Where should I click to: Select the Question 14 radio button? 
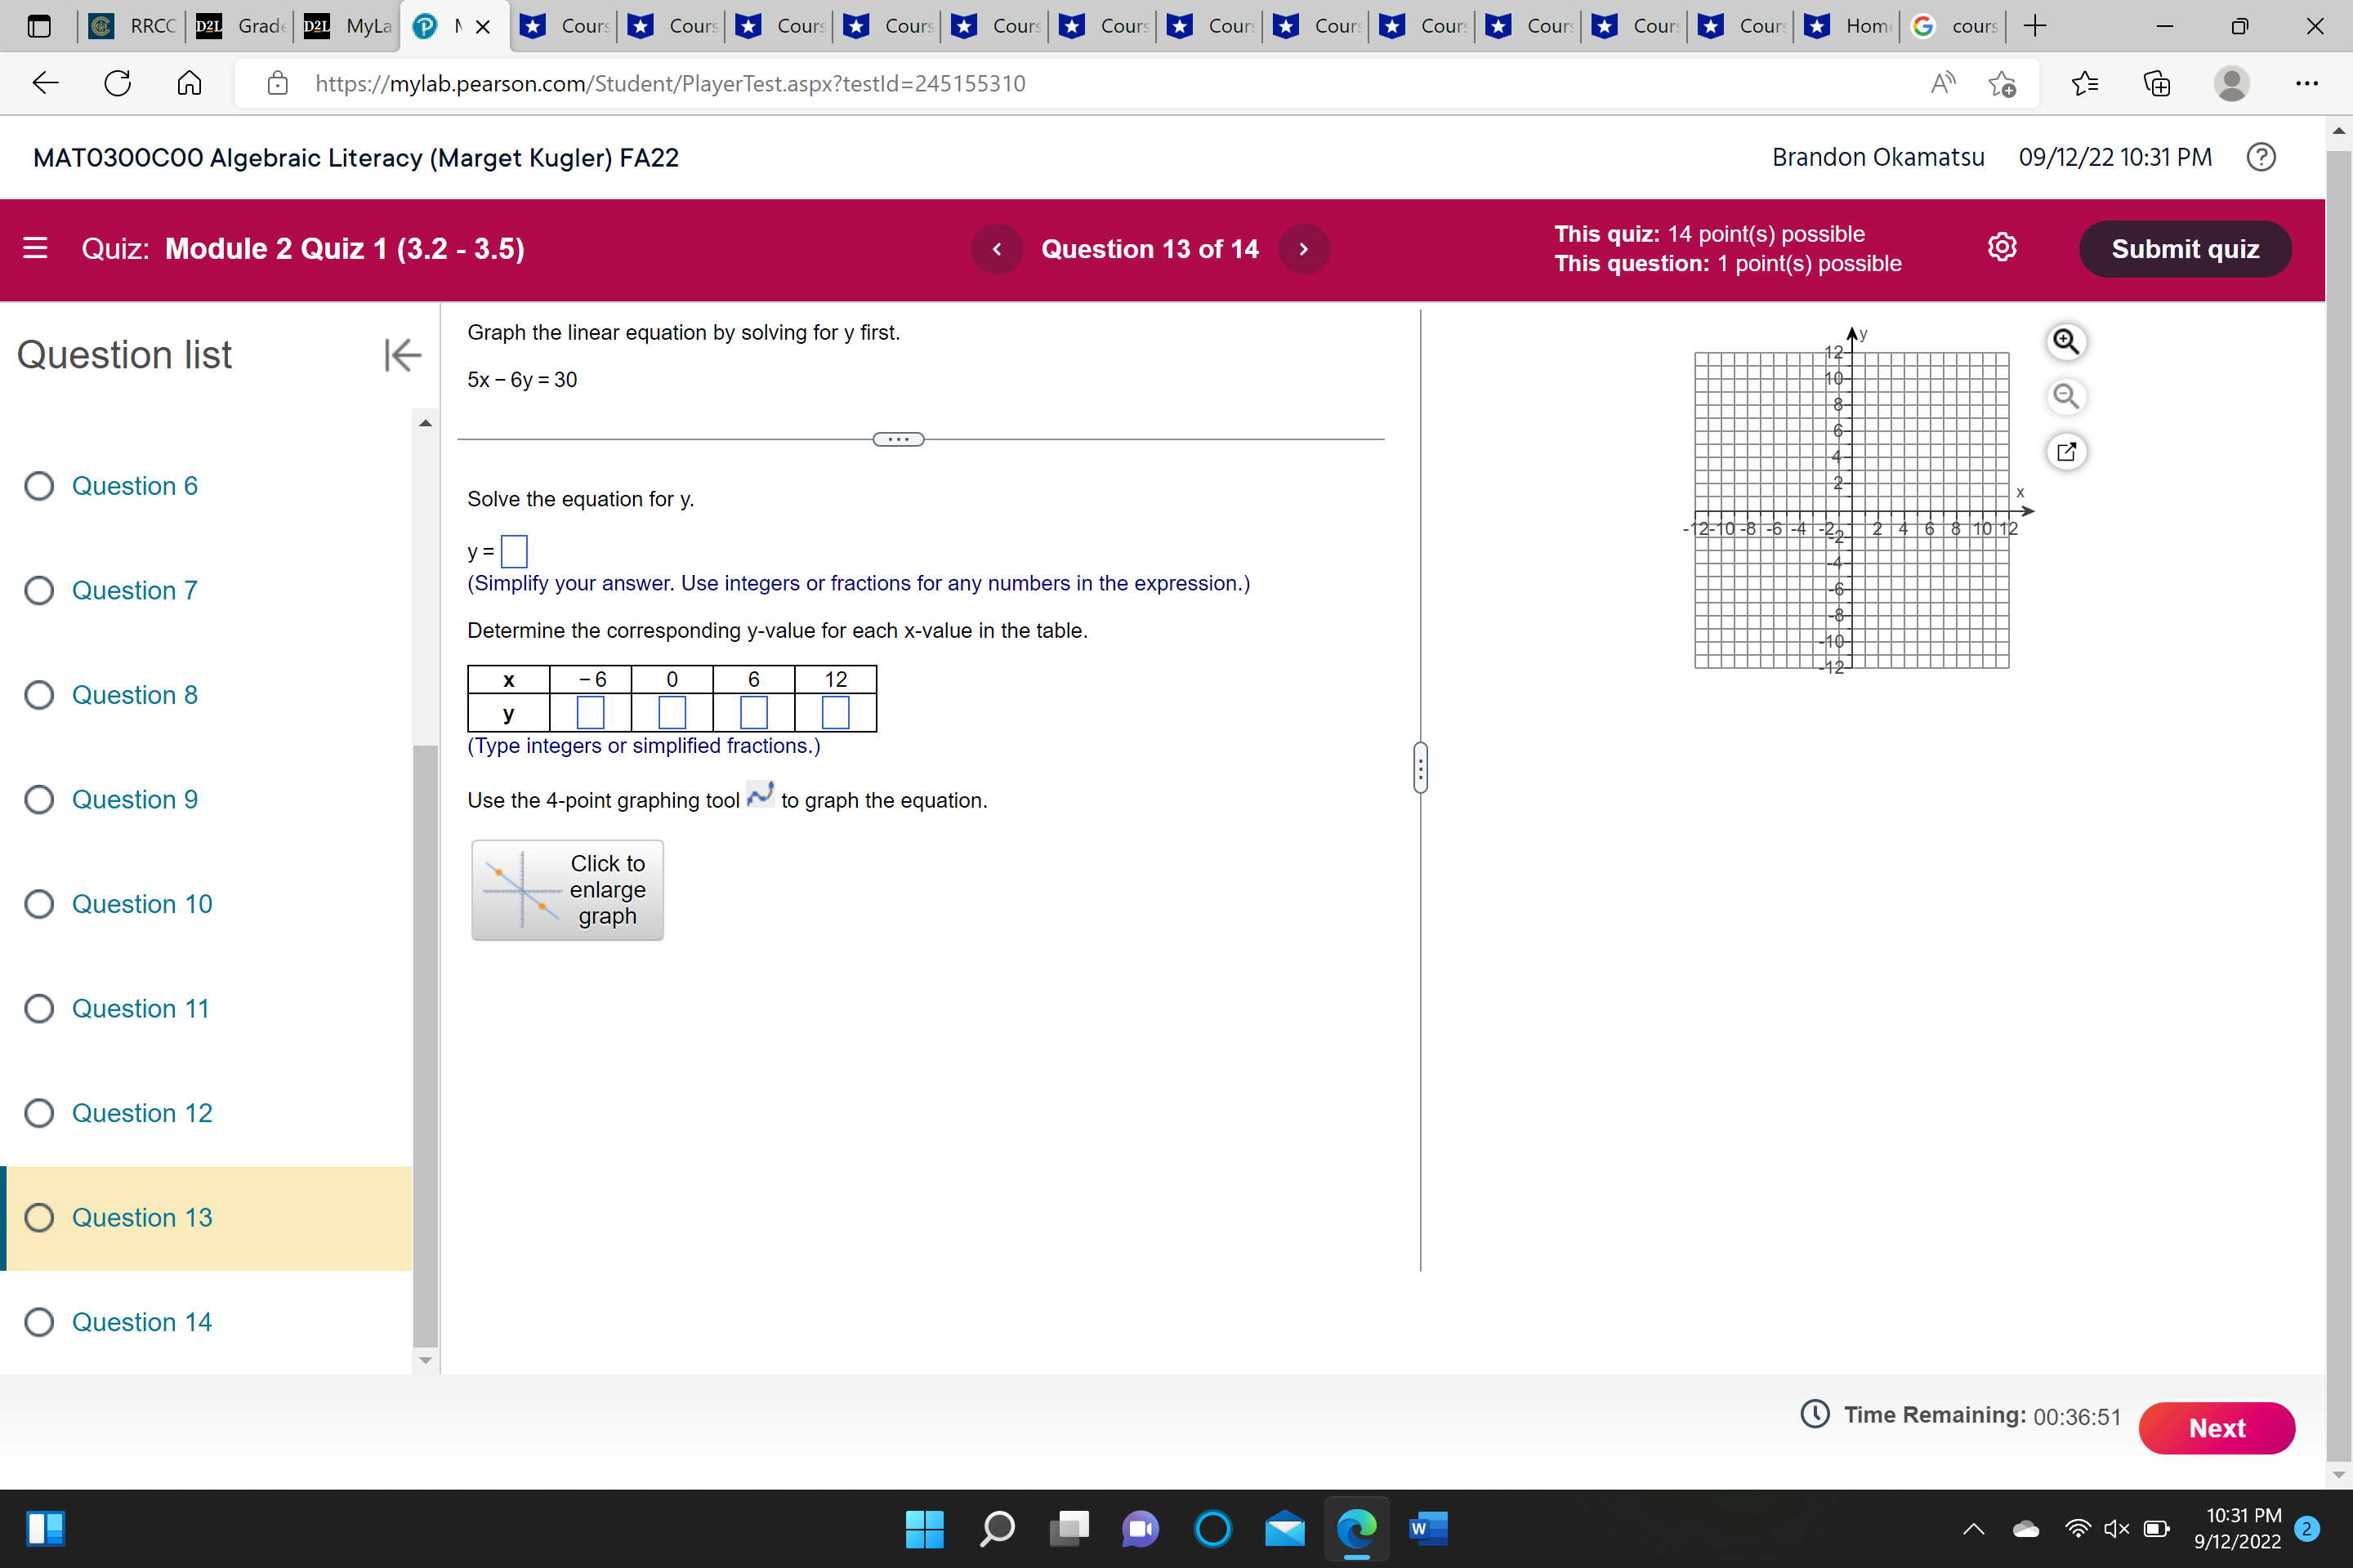pyautogui.click(x=39, y=1321)
